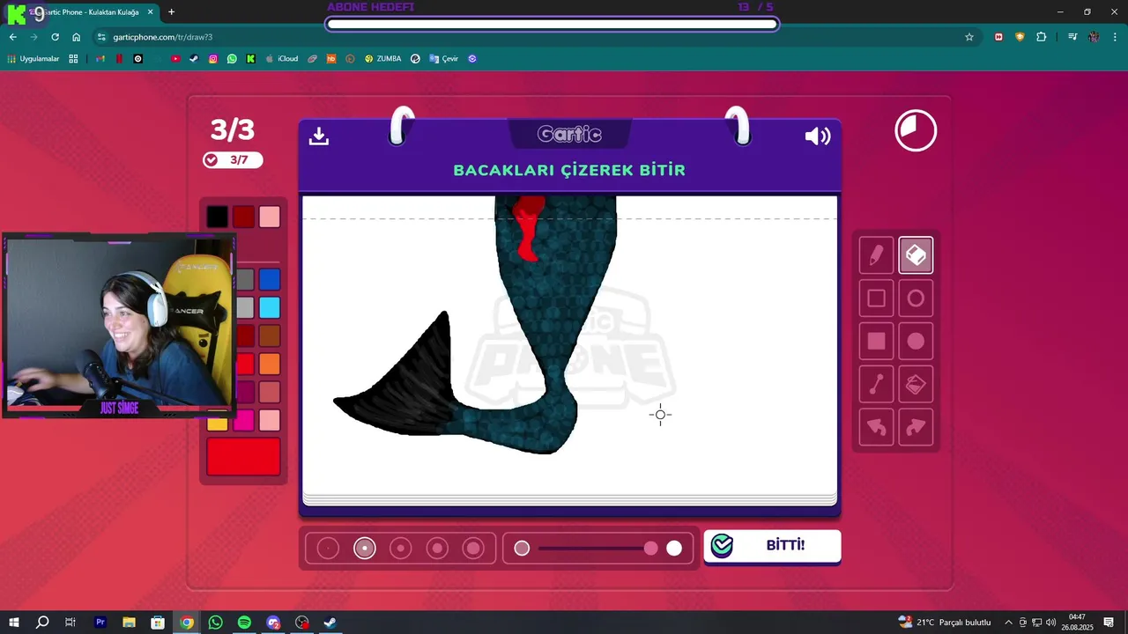Screen dimensions: 1128x634
Task: Open the browser extensions puzzle icon
Action: coord(1042,37)
